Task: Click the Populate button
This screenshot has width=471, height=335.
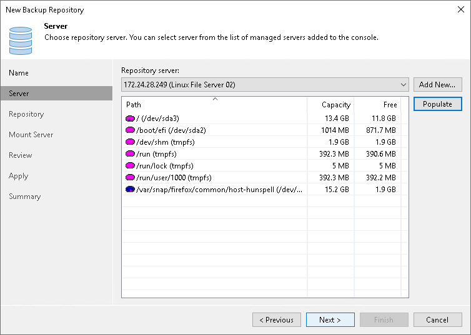Action: [437, 104]
